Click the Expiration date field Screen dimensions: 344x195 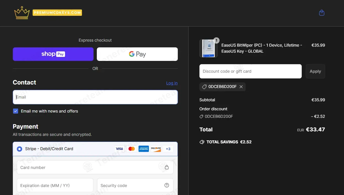(55, 185)
